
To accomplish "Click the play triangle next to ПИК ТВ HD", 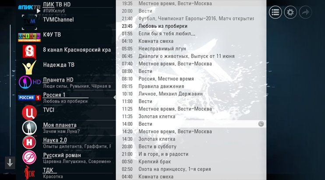I will (39, 11).
